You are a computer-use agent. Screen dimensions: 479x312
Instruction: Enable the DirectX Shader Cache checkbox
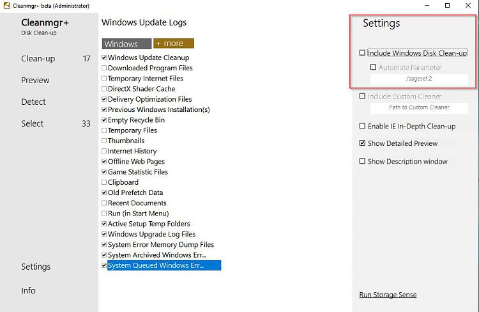pos(104,89)
